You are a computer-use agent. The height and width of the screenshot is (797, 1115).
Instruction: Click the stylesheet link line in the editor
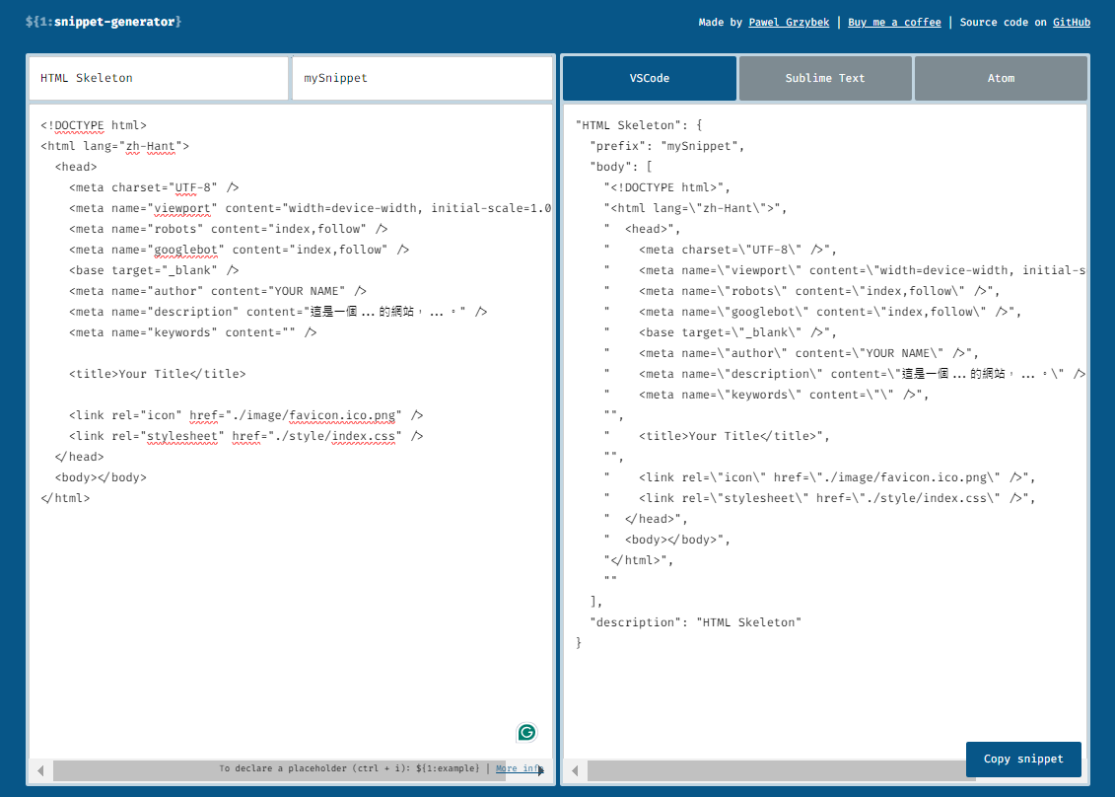click(246, 436)
